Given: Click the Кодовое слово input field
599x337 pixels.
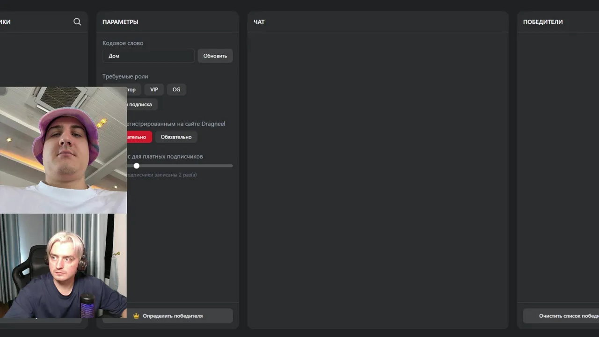Looking at the screenshot, I should (x=148, y=56).
